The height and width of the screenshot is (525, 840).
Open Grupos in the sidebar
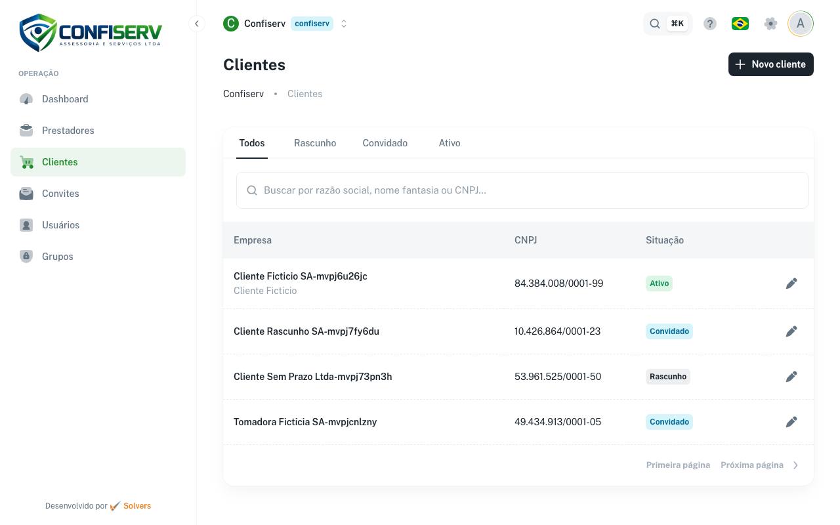click(98, 257)
